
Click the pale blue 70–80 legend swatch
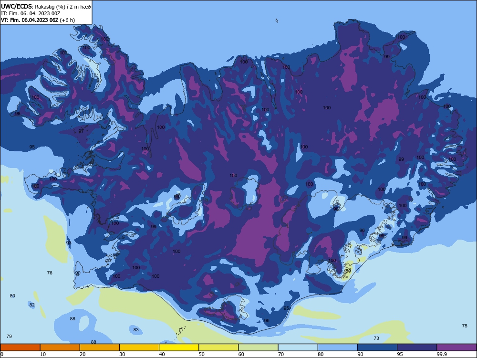(298, 347)
